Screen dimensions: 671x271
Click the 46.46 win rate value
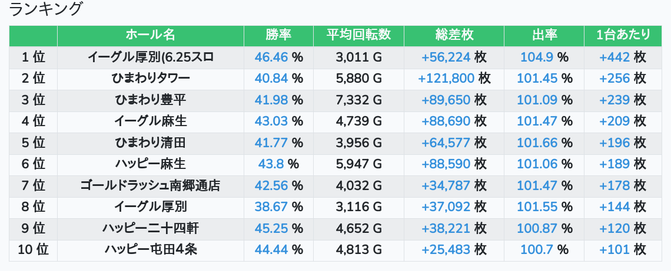pyautogui.click(x=271, y=57)
